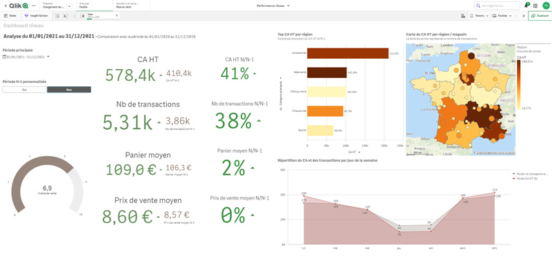
Task: Open the CA HT measure dropdown below bar chart
Action: 354,152
